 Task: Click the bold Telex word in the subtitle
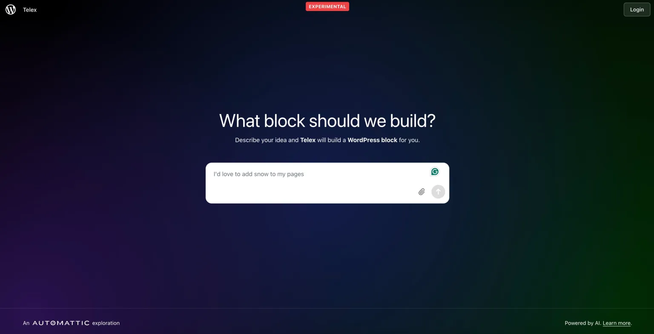[x=308, y=140]
